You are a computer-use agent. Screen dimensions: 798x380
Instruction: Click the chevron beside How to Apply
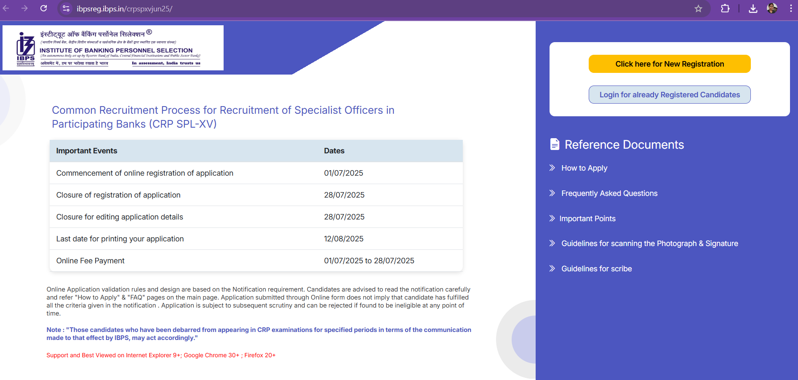[x=552, y=168]
